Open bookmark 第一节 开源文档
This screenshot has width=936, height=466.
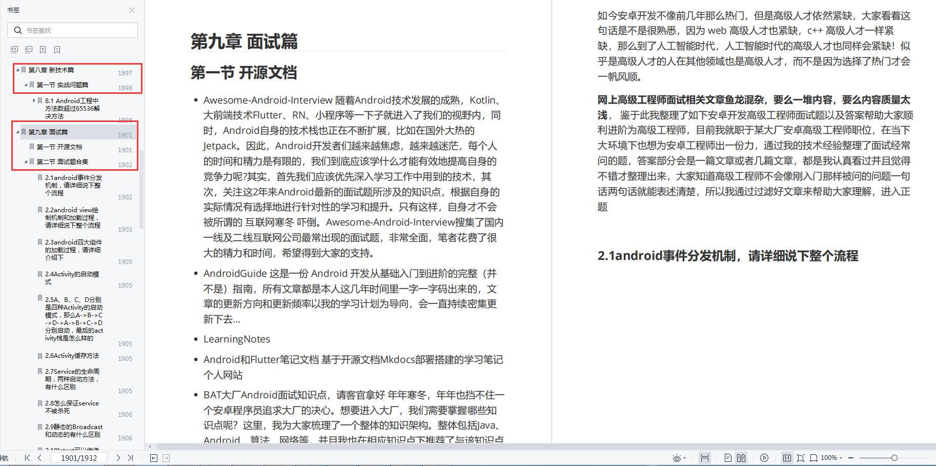pos(59,147)
